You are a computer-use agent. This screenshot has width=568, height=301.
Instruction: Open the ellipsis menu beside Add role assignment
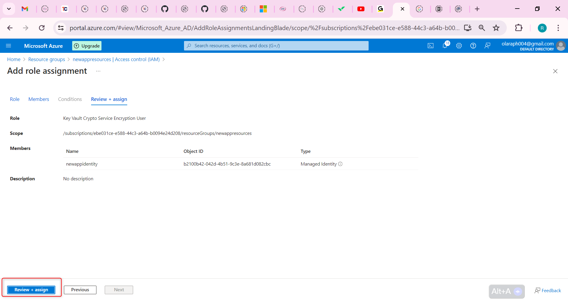(98, 71)
